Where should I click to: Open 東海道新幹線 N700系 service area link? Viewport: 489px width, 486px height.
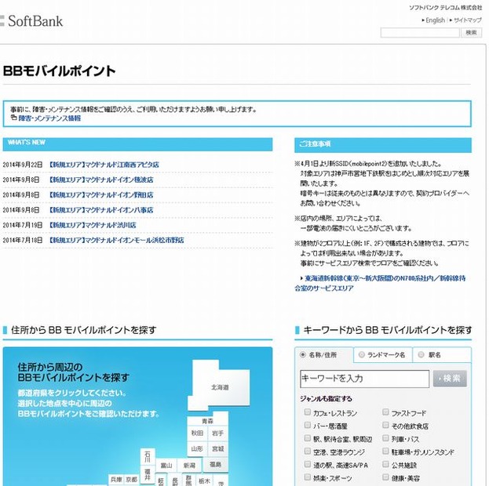point(380,283)
